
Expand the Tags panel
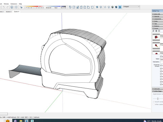coord(158,24)
